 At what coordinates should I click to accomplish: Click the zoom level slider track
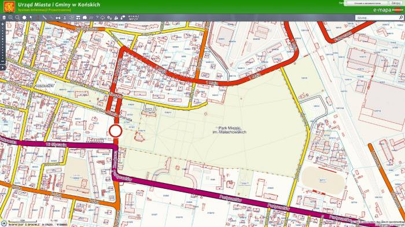(x=2, y=43)
